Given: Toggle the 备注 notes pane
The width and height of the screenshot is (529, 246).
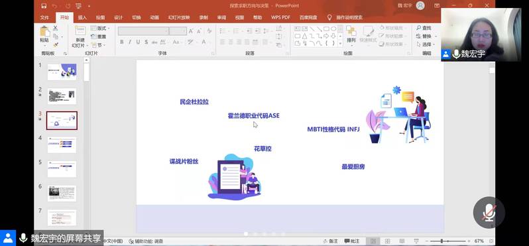Looking at the screenshot, I should (330, 241).
